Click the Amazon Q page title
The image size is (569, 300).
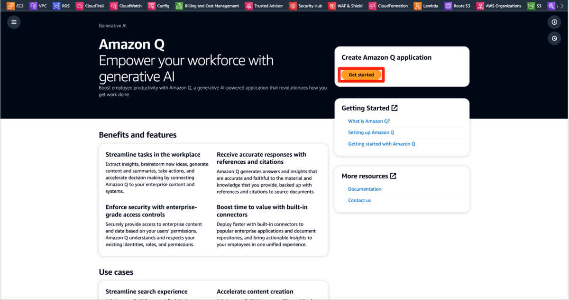pyautogui.click(x=132, y=44)
